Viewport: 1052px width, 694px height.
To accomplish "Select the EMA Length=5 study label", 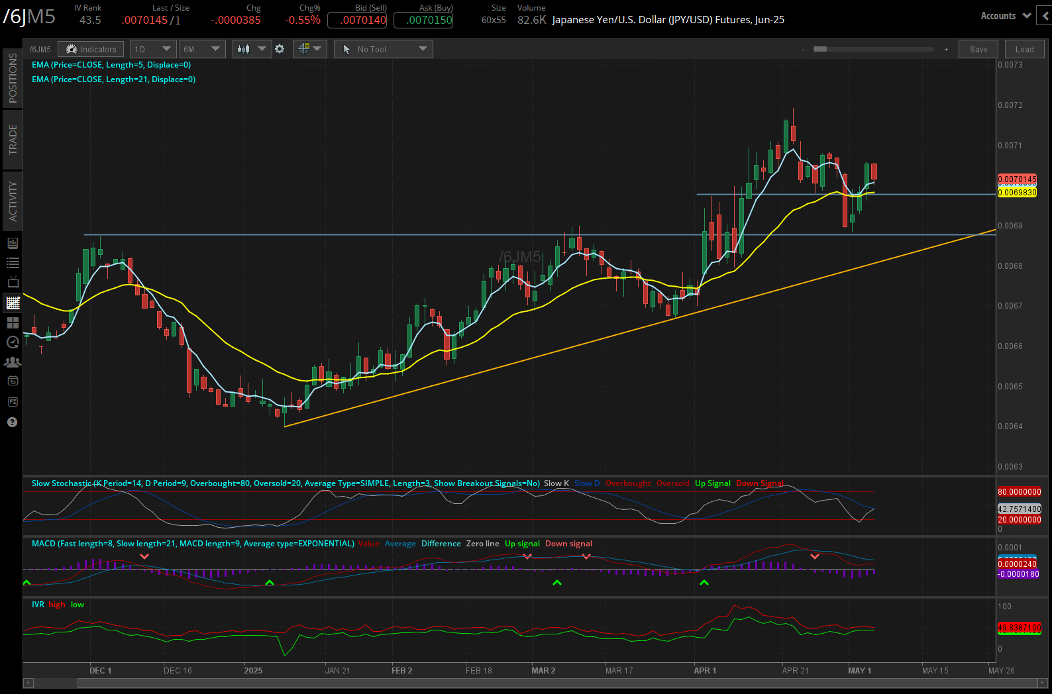I will 111,65.
